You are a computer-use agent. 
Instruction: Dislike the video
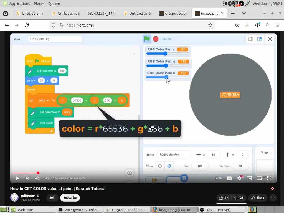click(x=239, y=198)
